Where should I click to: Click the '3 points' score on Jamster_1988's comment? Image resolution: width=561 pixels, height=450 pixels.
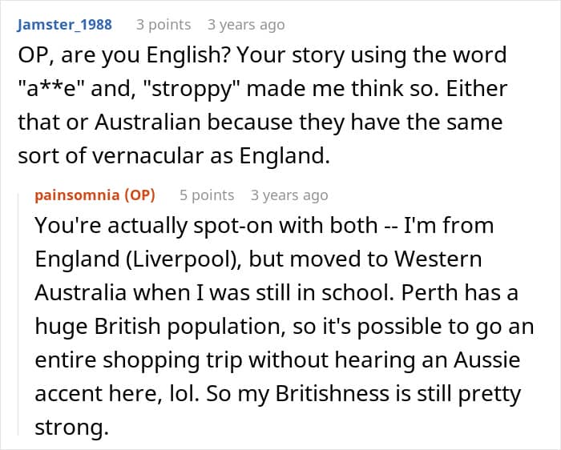163,25
